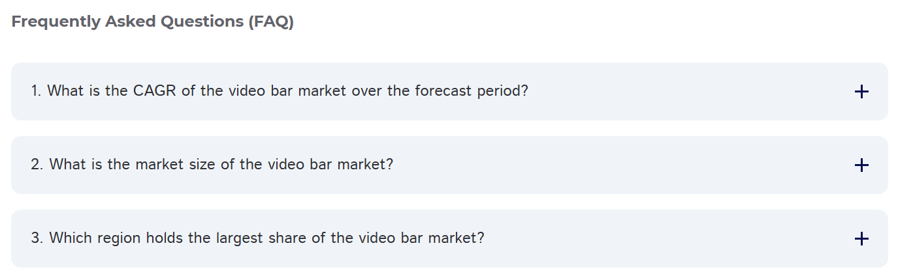Expand the first FAQ about CAGR forecast
Screen dimensions: 898x280
click(449, 92)
